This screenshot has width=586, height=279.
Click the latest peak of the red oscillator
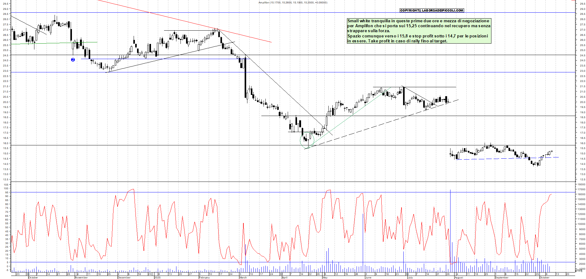551,194
